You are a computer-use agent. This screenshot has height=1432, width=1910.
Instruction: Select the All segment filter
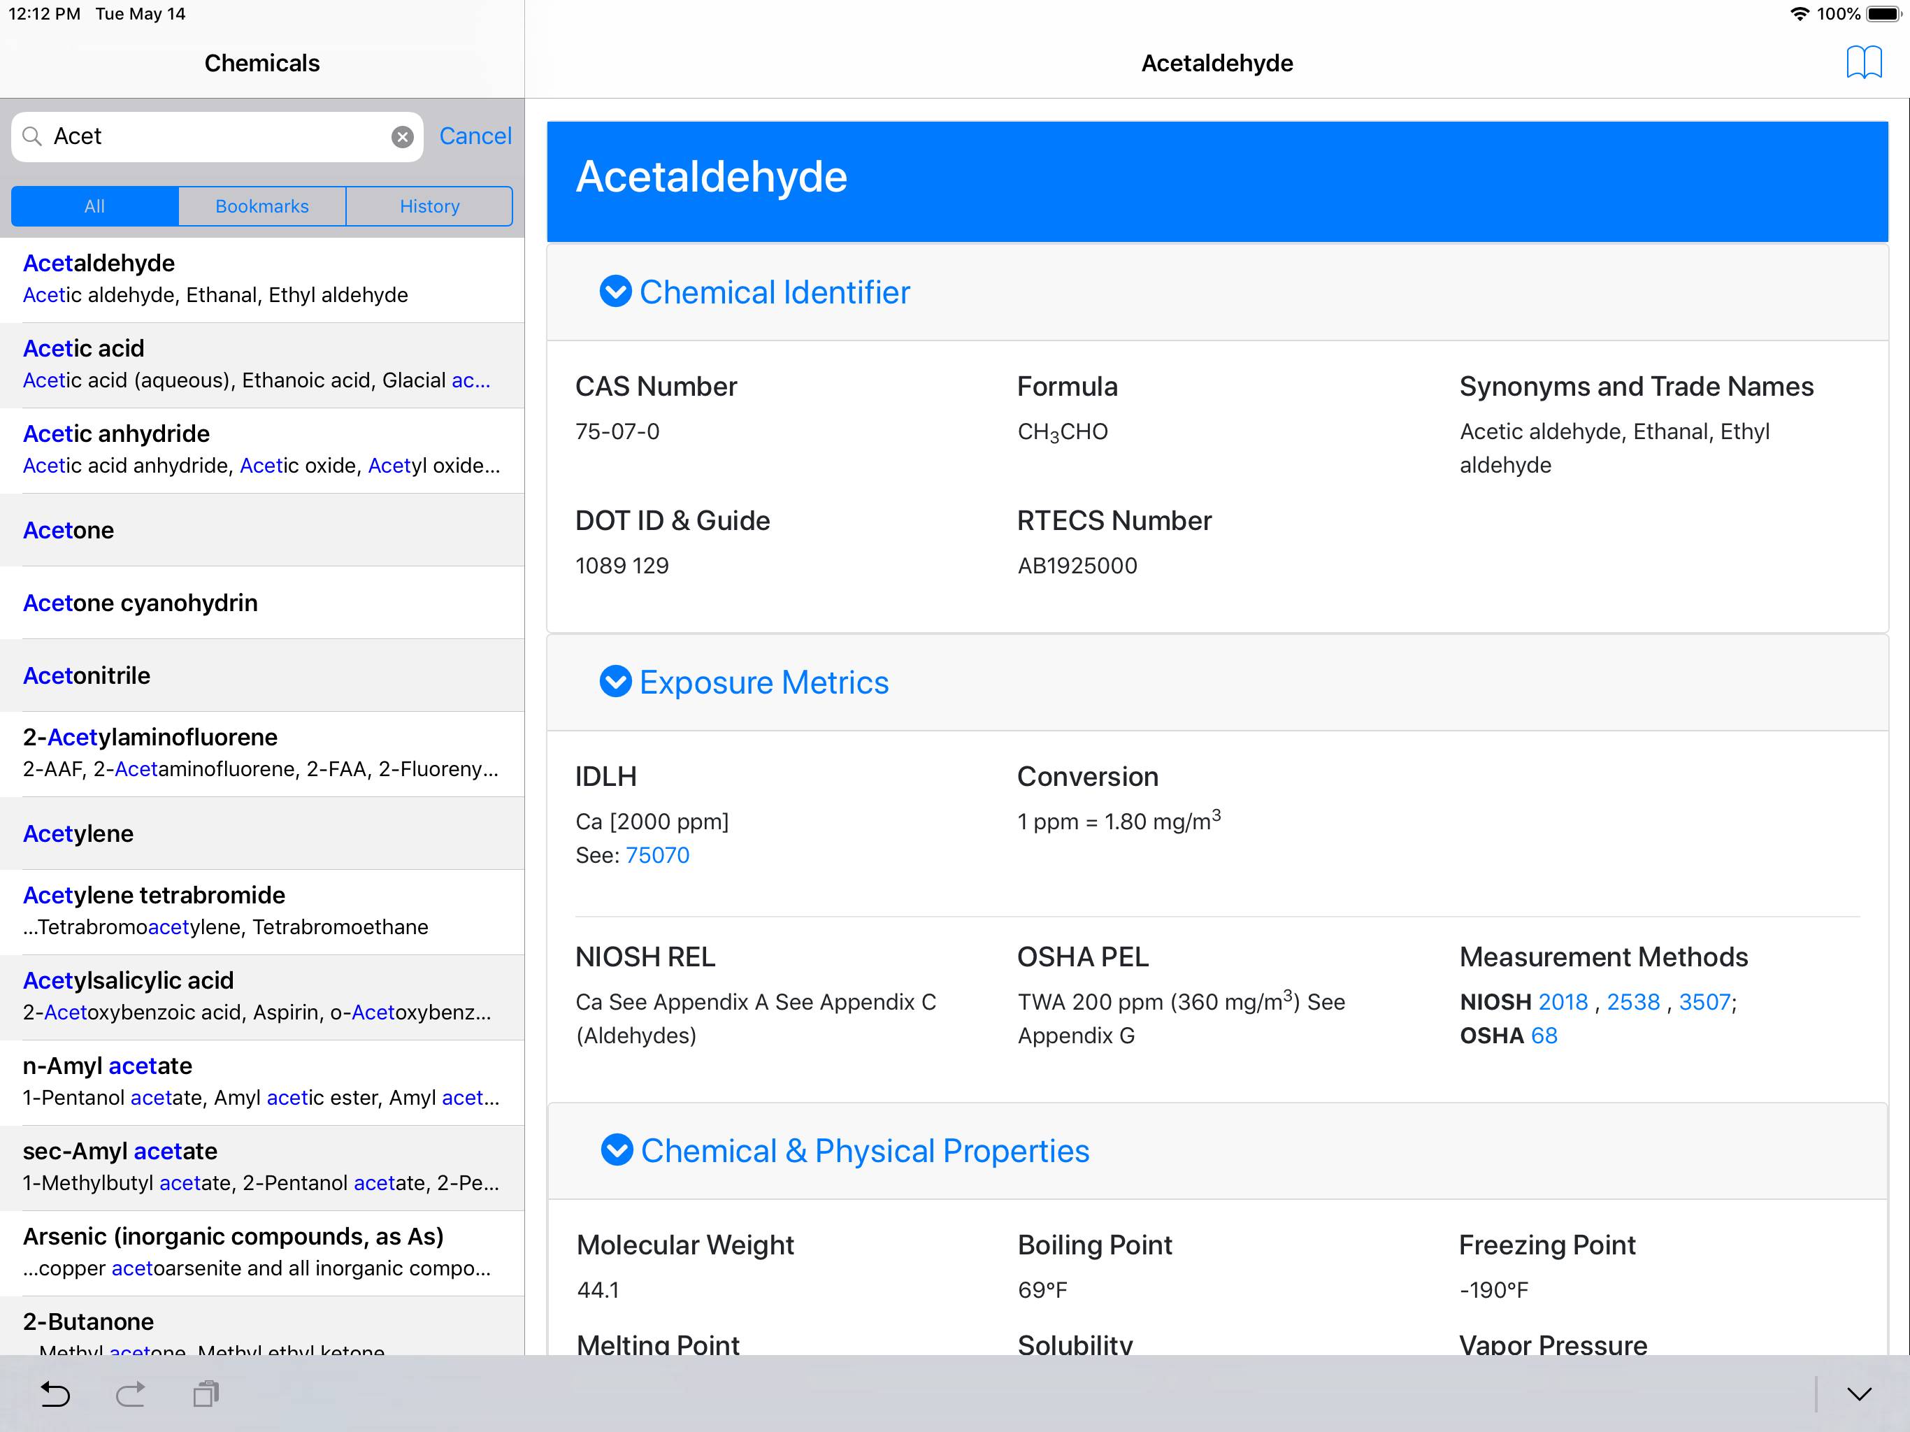click(x=95, y=206)
